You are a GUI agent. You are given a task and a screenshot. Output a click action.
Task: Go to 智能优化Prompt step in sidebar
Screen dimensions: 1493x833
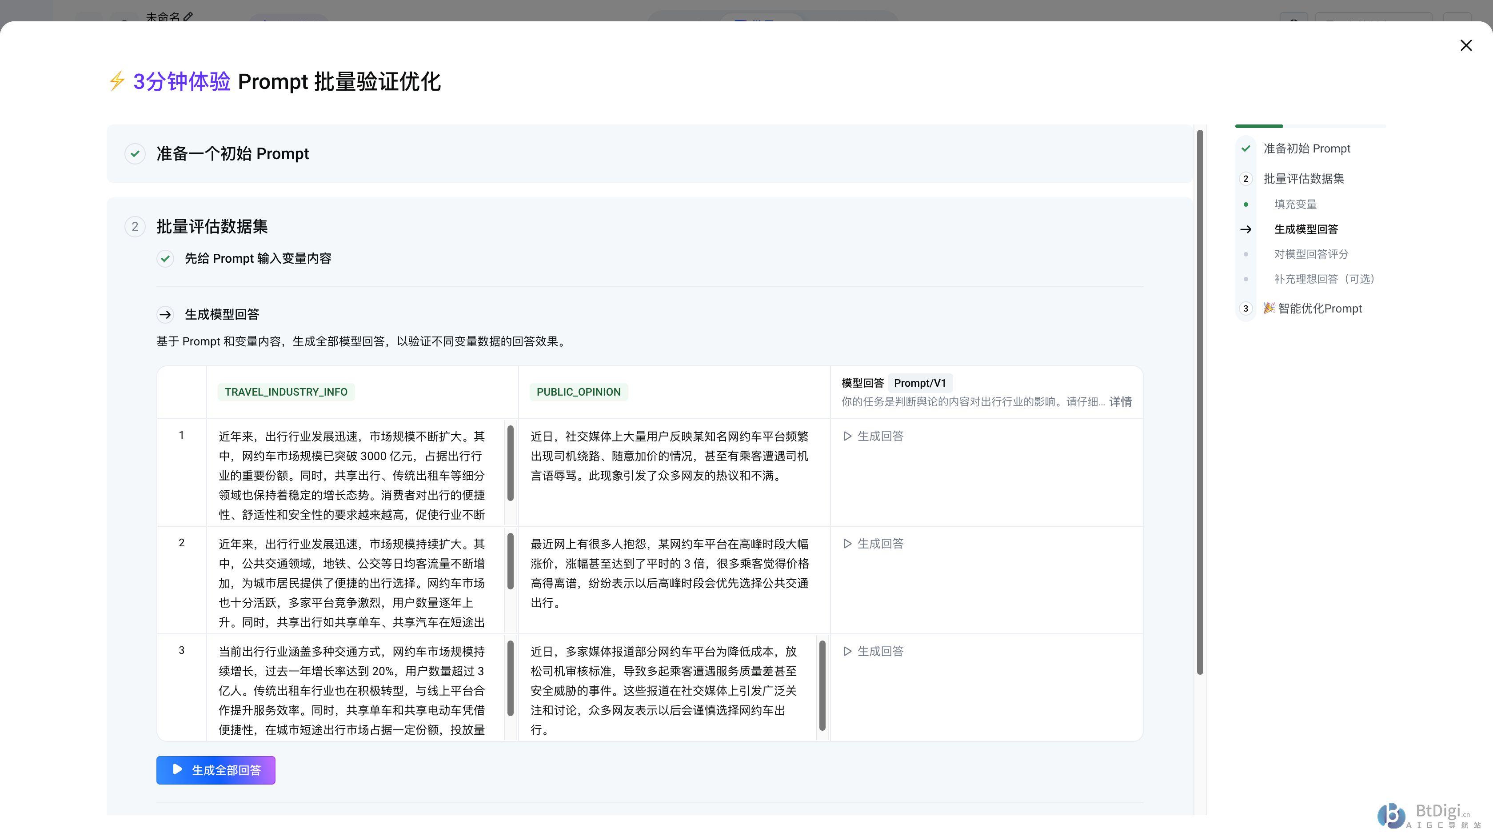click(1320, 308)
